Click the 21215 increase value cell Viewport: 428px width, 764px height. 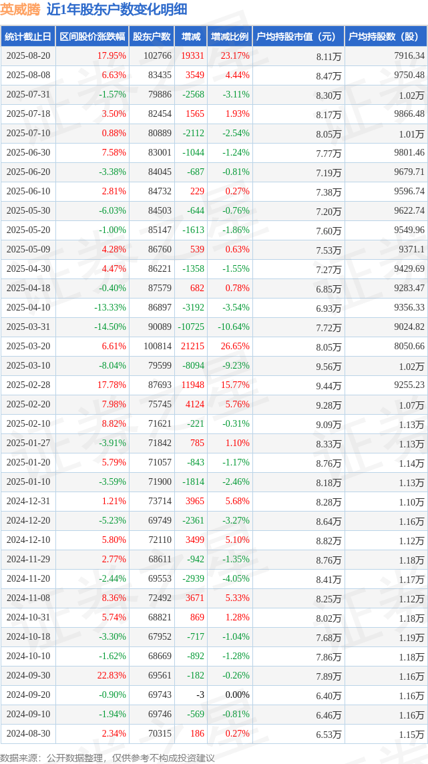click(192, 347)
